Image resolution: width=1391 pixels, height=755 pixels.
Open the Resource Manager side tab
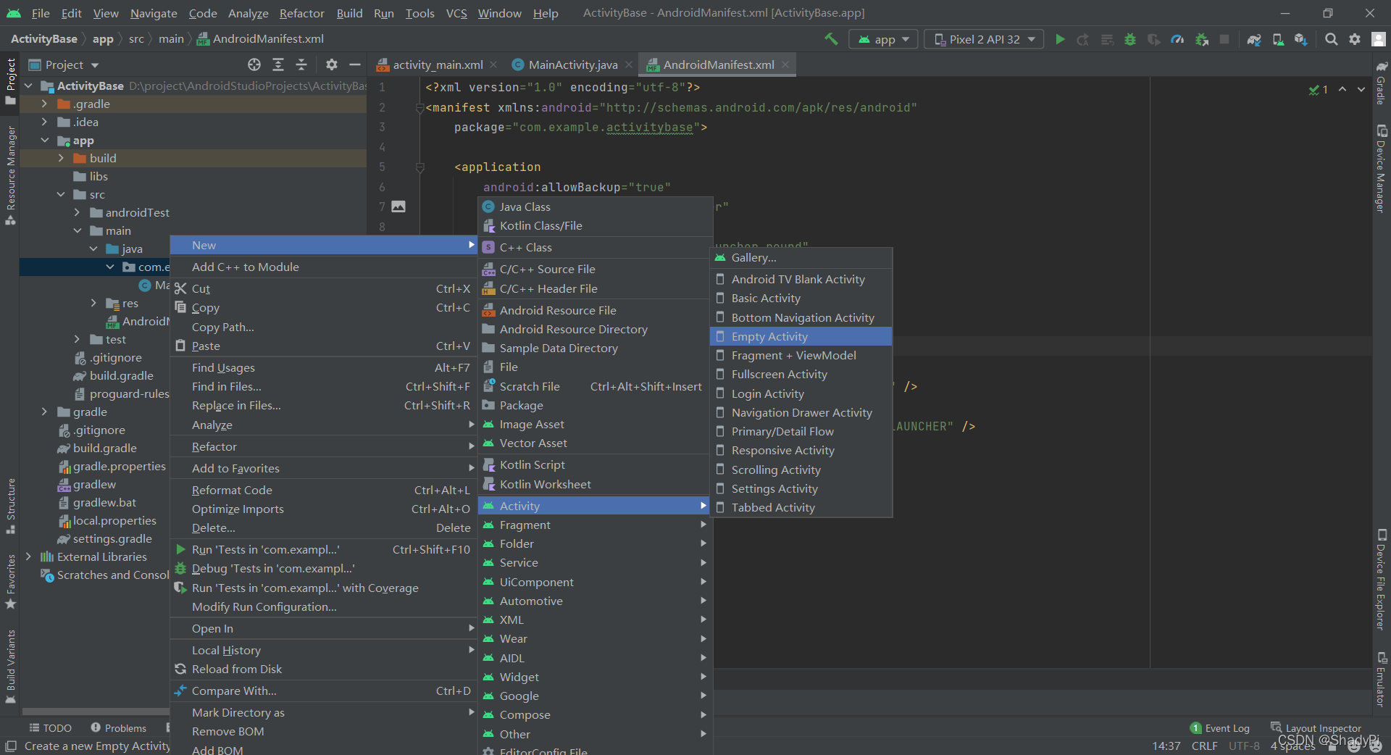pos(10,175)
